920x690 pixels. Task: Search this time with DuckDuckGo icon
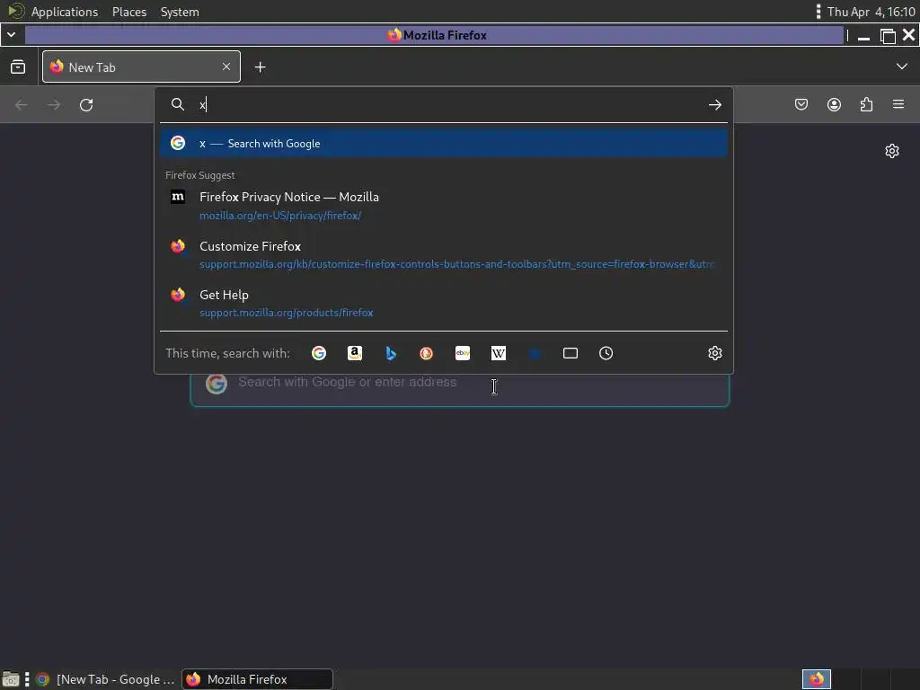(x=427, y=353)
